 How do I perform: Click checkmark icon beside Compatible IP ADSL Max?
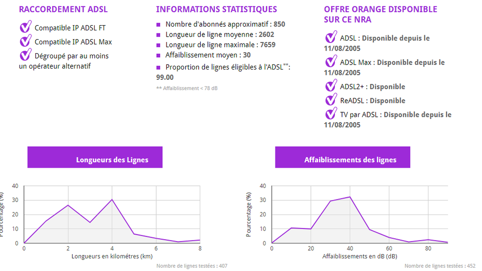coord(26,41)
